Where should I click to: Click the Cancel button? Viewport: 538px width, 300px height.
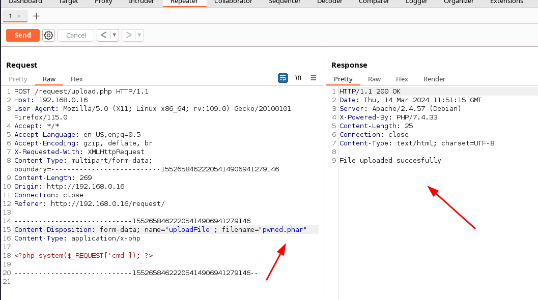click(x=76, y=35)
